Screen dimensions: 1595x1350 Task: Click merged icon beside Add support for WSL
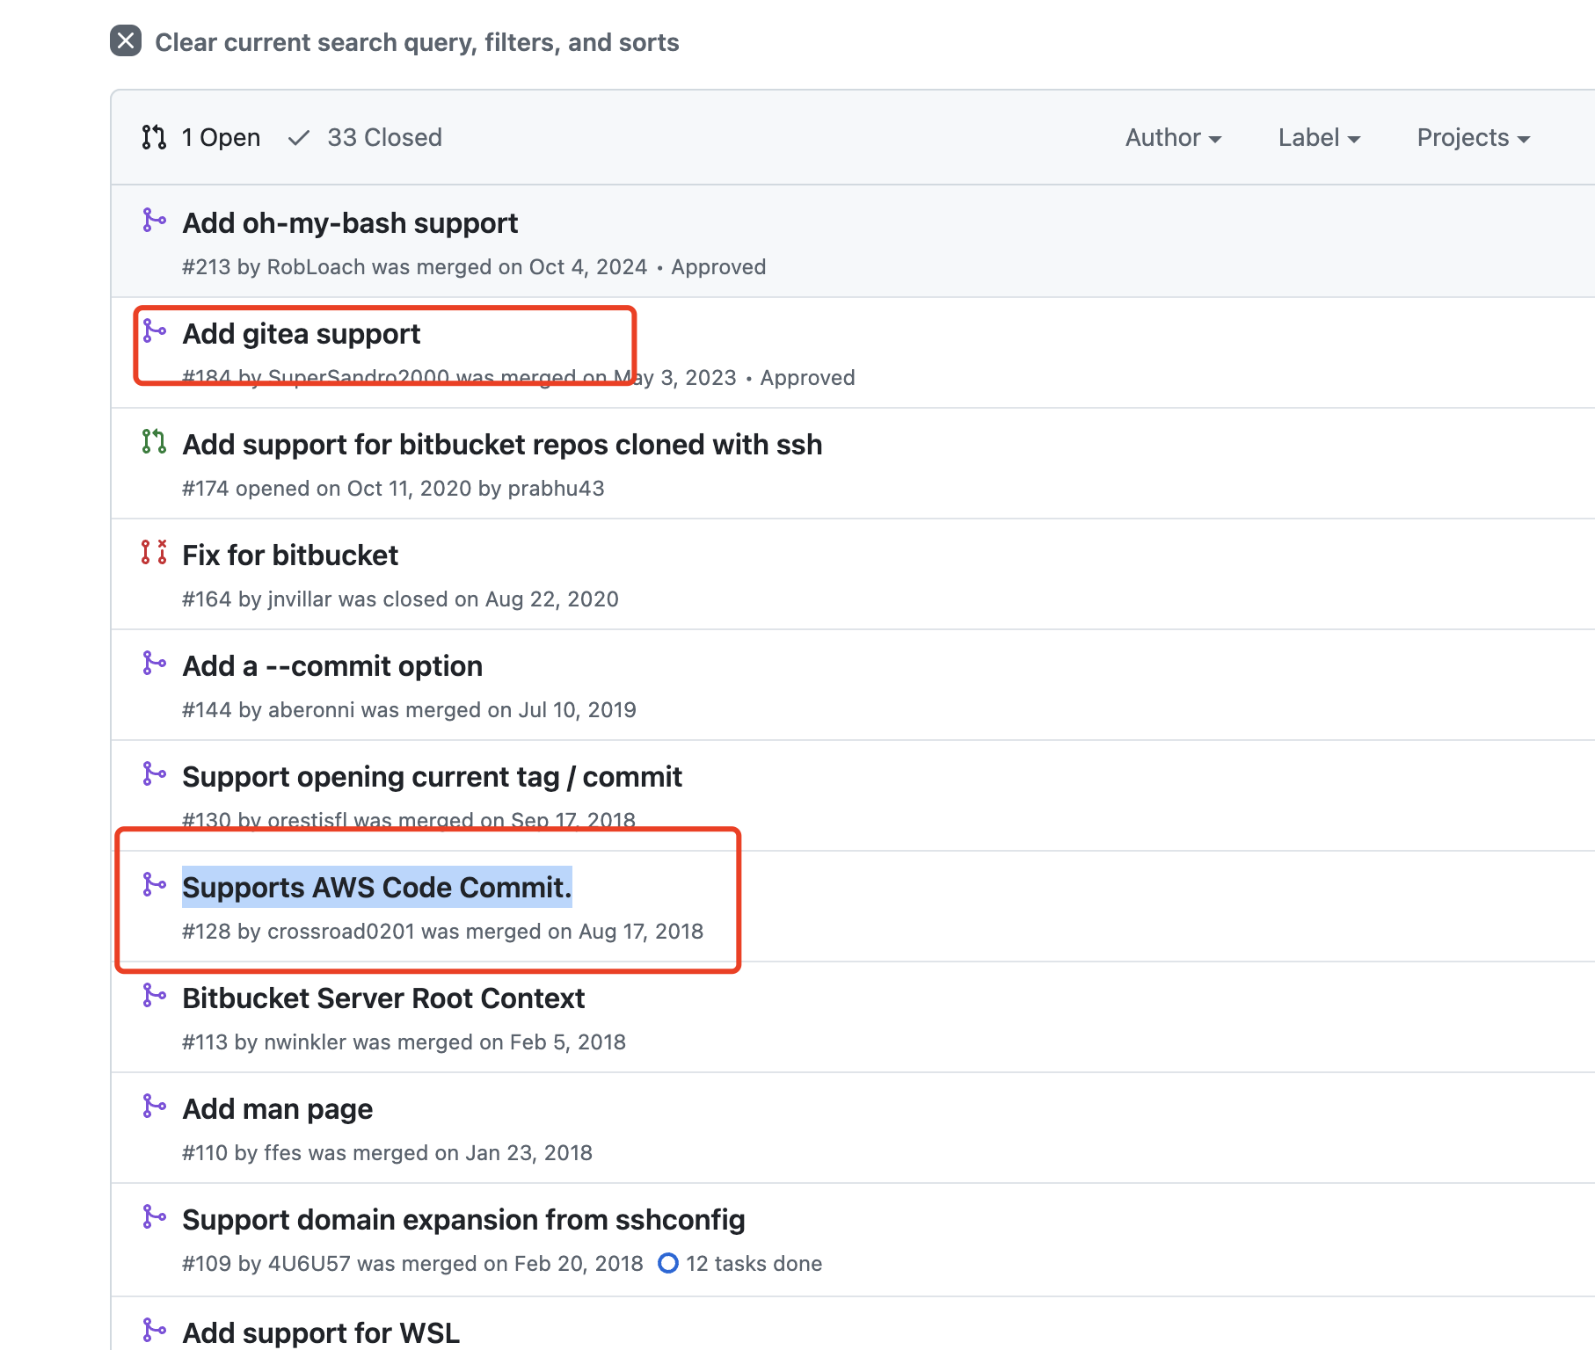(x=154, y=1330)
